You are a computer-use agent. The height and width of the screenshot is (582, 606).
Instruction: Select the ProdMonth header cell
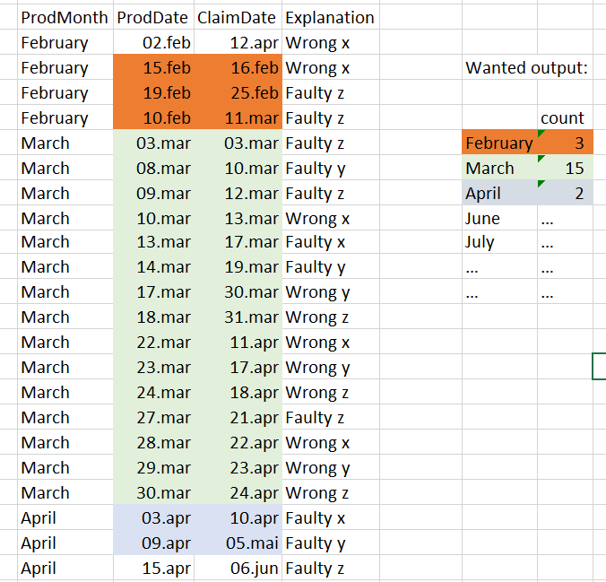point(65,17)
